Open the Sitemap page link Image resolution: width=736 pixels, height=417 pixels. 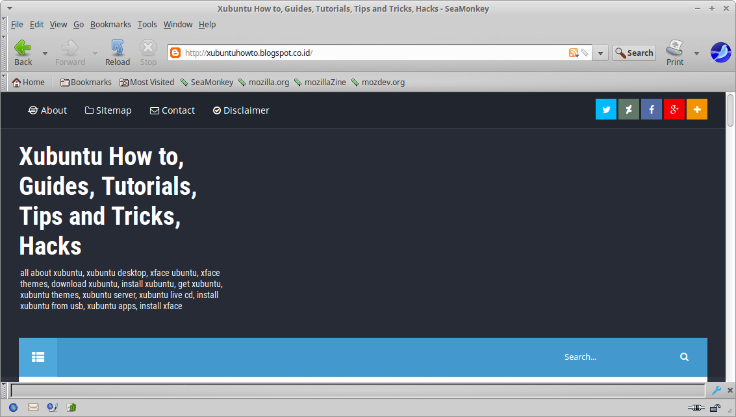(x=108, y=110)
